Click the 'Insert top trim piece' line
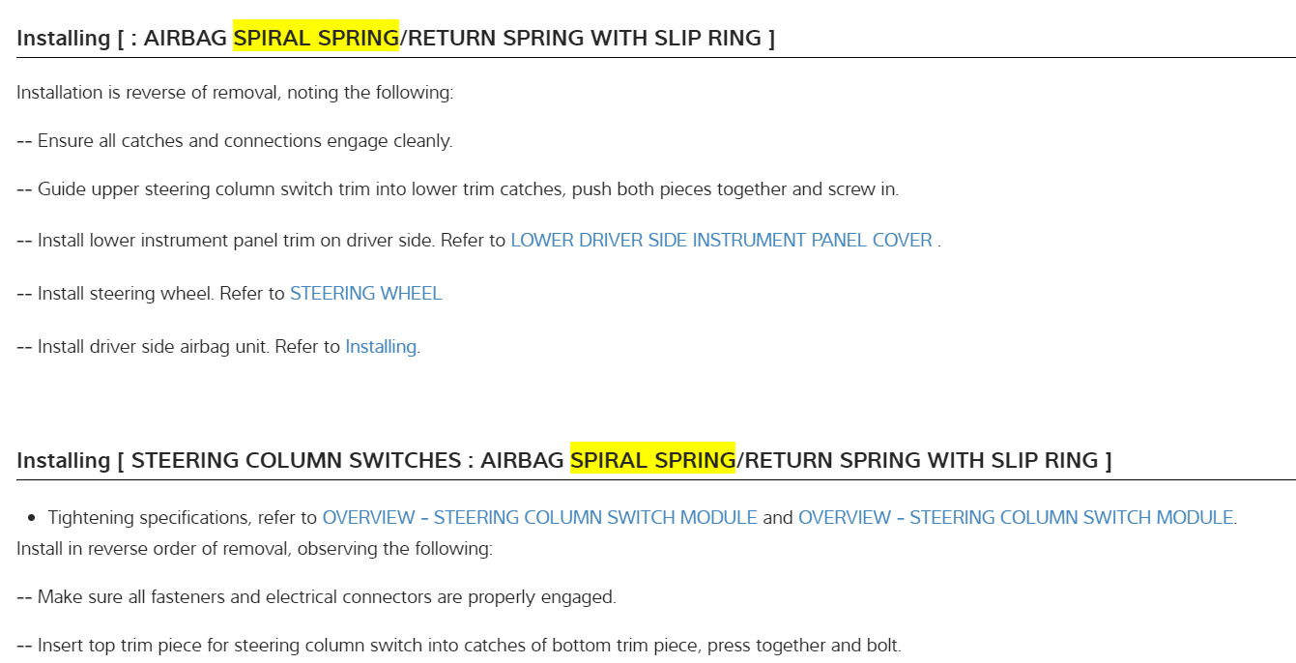1296x663 pixels. tap(468, 645)
